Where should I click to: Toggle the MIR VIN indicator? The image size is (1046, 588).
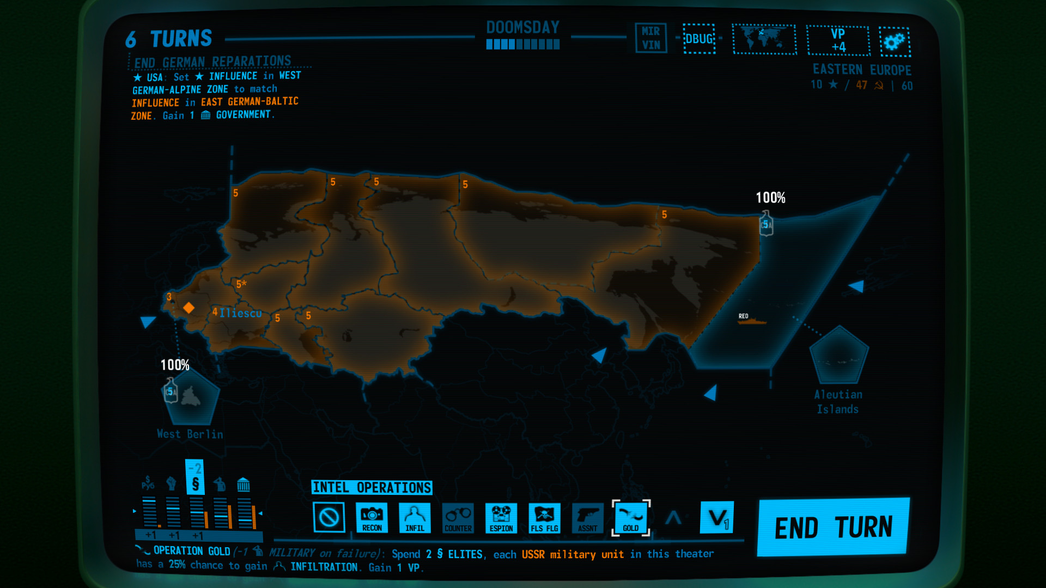[x=652, y=38]
